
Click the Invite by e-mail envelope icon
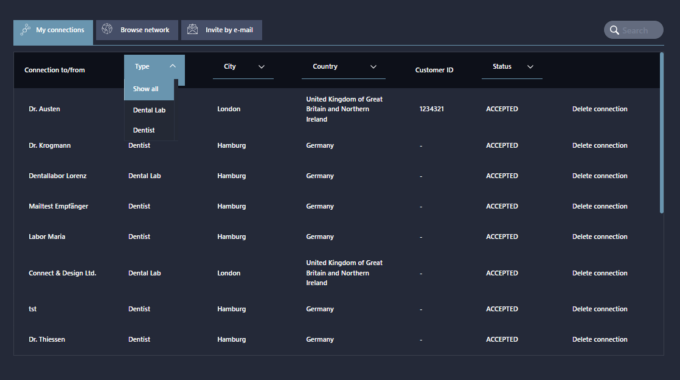tap(193, 30)
